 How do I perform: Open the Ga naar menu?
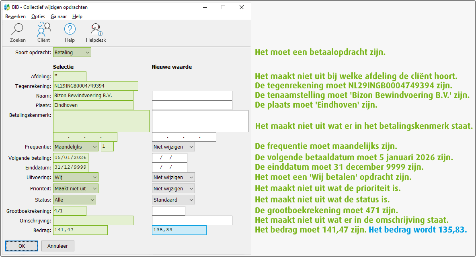[x=59, y=16]
